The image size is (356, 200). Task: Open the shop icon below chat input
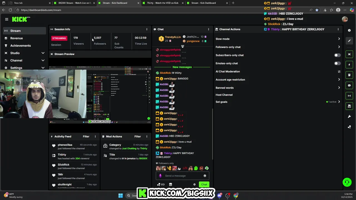coord(170,184)
